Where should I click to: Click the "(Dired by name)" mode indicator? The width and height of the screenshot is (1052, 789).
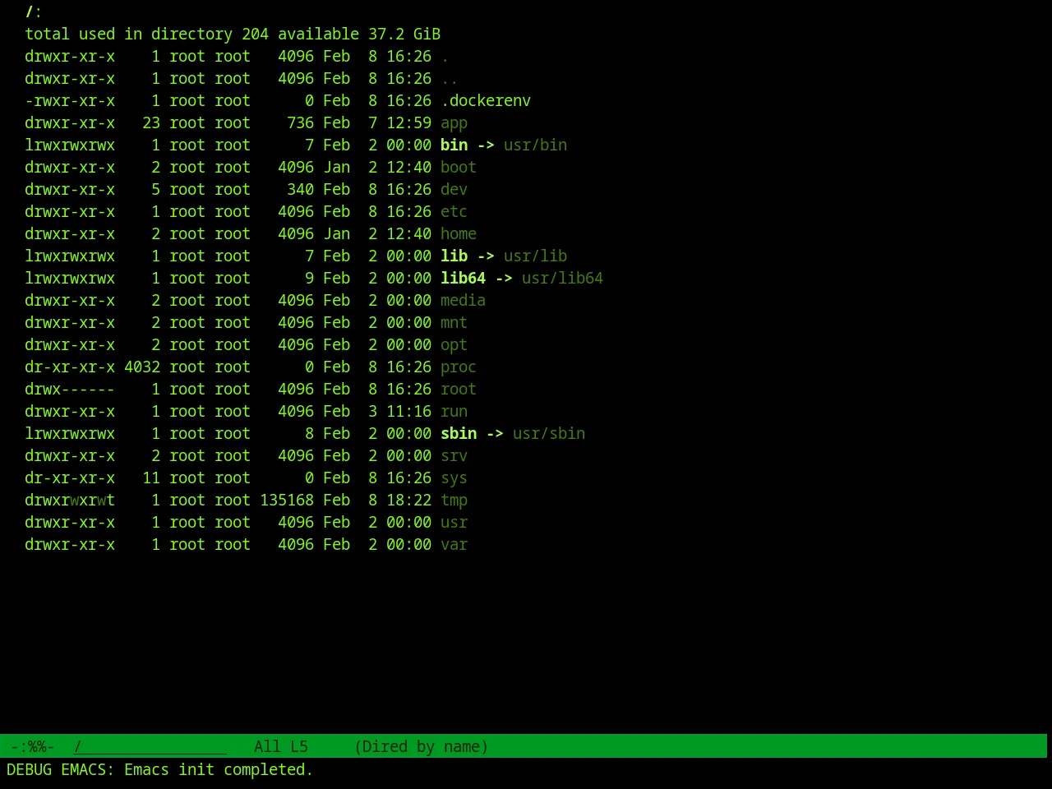coord(422,747)
